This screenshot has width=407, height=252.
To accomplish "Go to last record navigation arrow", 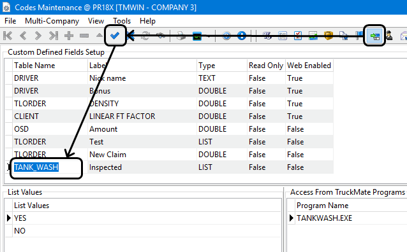I will [x=54, y=36].
